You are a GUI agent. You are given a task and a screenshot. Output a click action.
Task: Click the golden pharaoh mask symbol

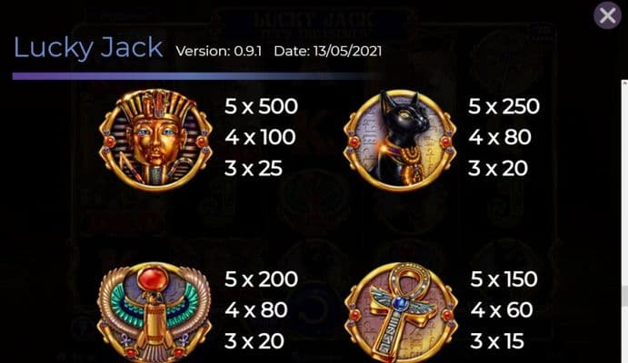[x=155, y=141]
